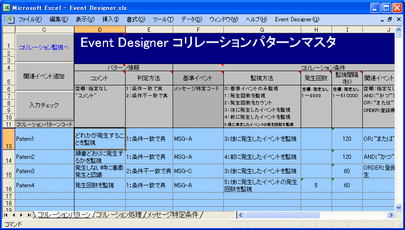Select the 基準イベント header cell
405x230 pixels.
198,78
